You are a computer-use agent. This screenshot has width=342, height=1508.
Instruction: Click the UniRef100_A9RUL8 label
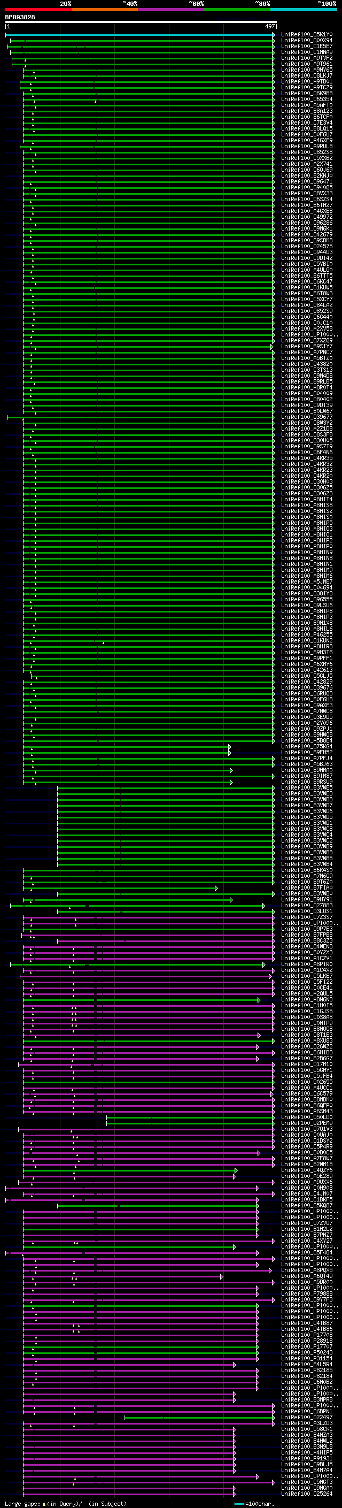[x=307, y=147]
